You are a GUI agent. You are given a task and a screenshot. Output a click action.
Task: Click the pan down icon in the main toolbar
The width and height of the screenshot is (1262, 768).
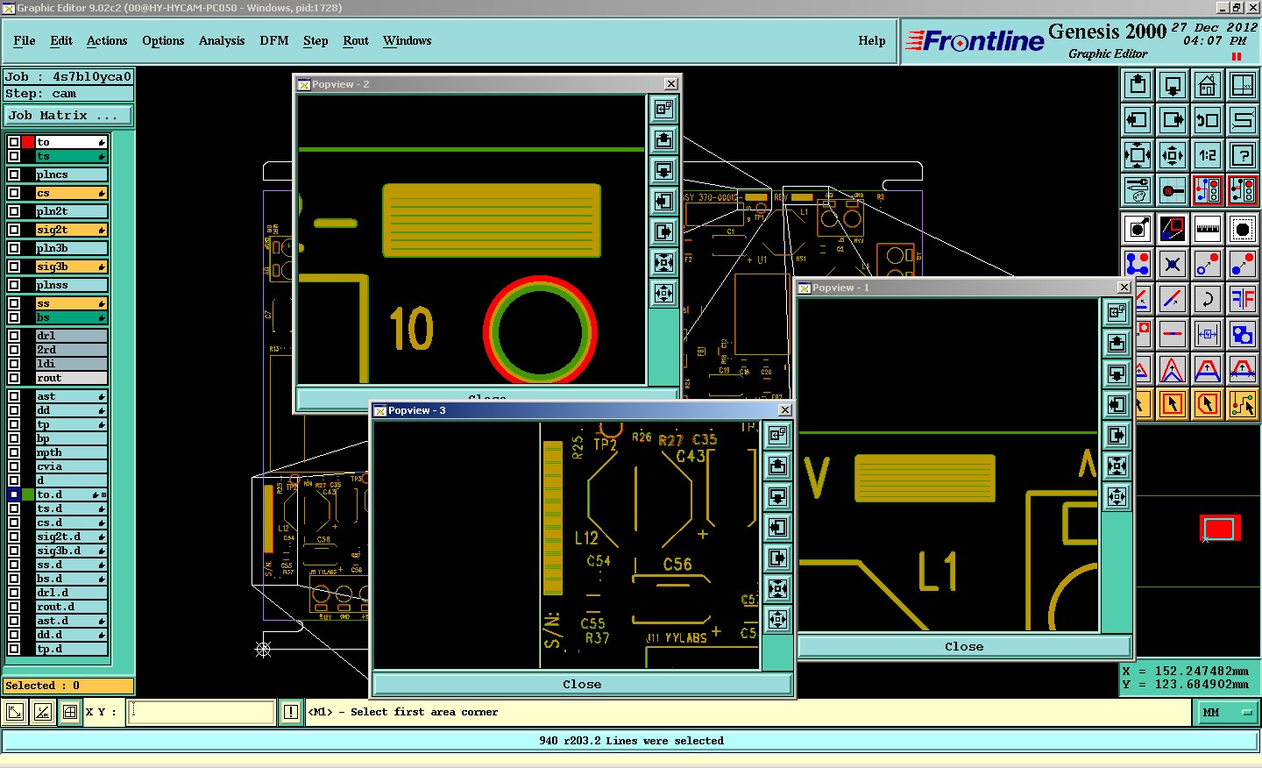coord(1173,85)
